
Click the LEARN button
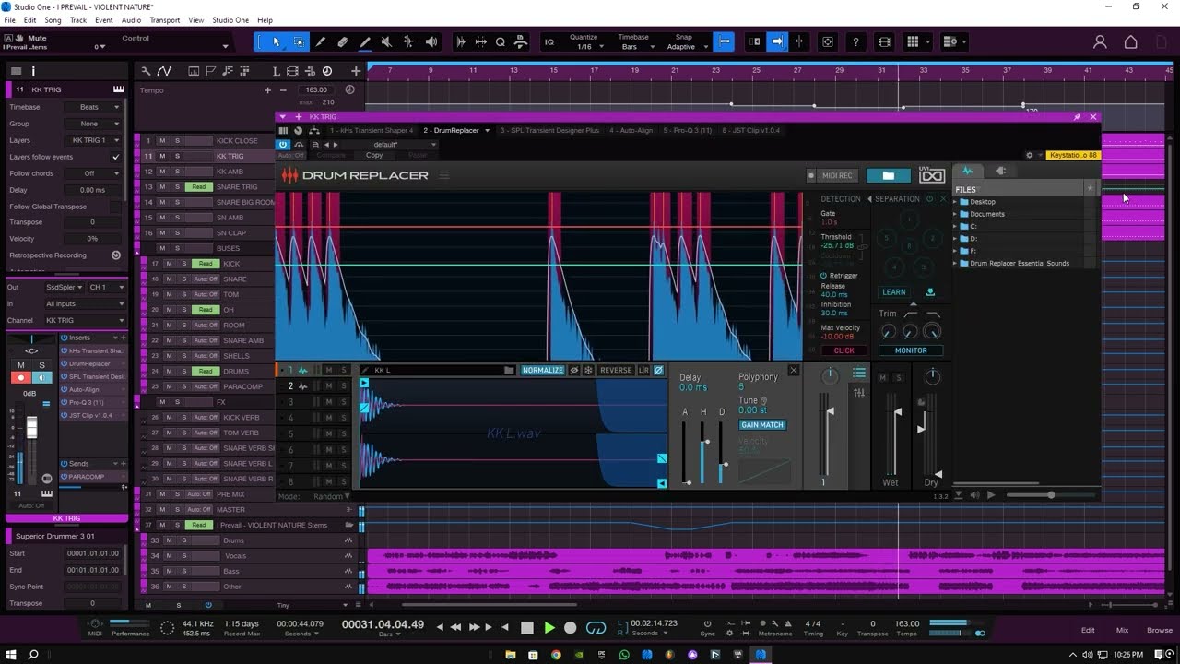894,292
